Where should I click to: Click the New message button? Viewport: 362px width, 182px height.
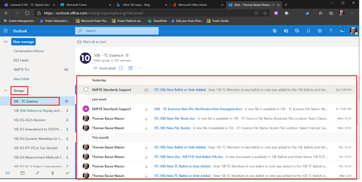pos(23,42)
